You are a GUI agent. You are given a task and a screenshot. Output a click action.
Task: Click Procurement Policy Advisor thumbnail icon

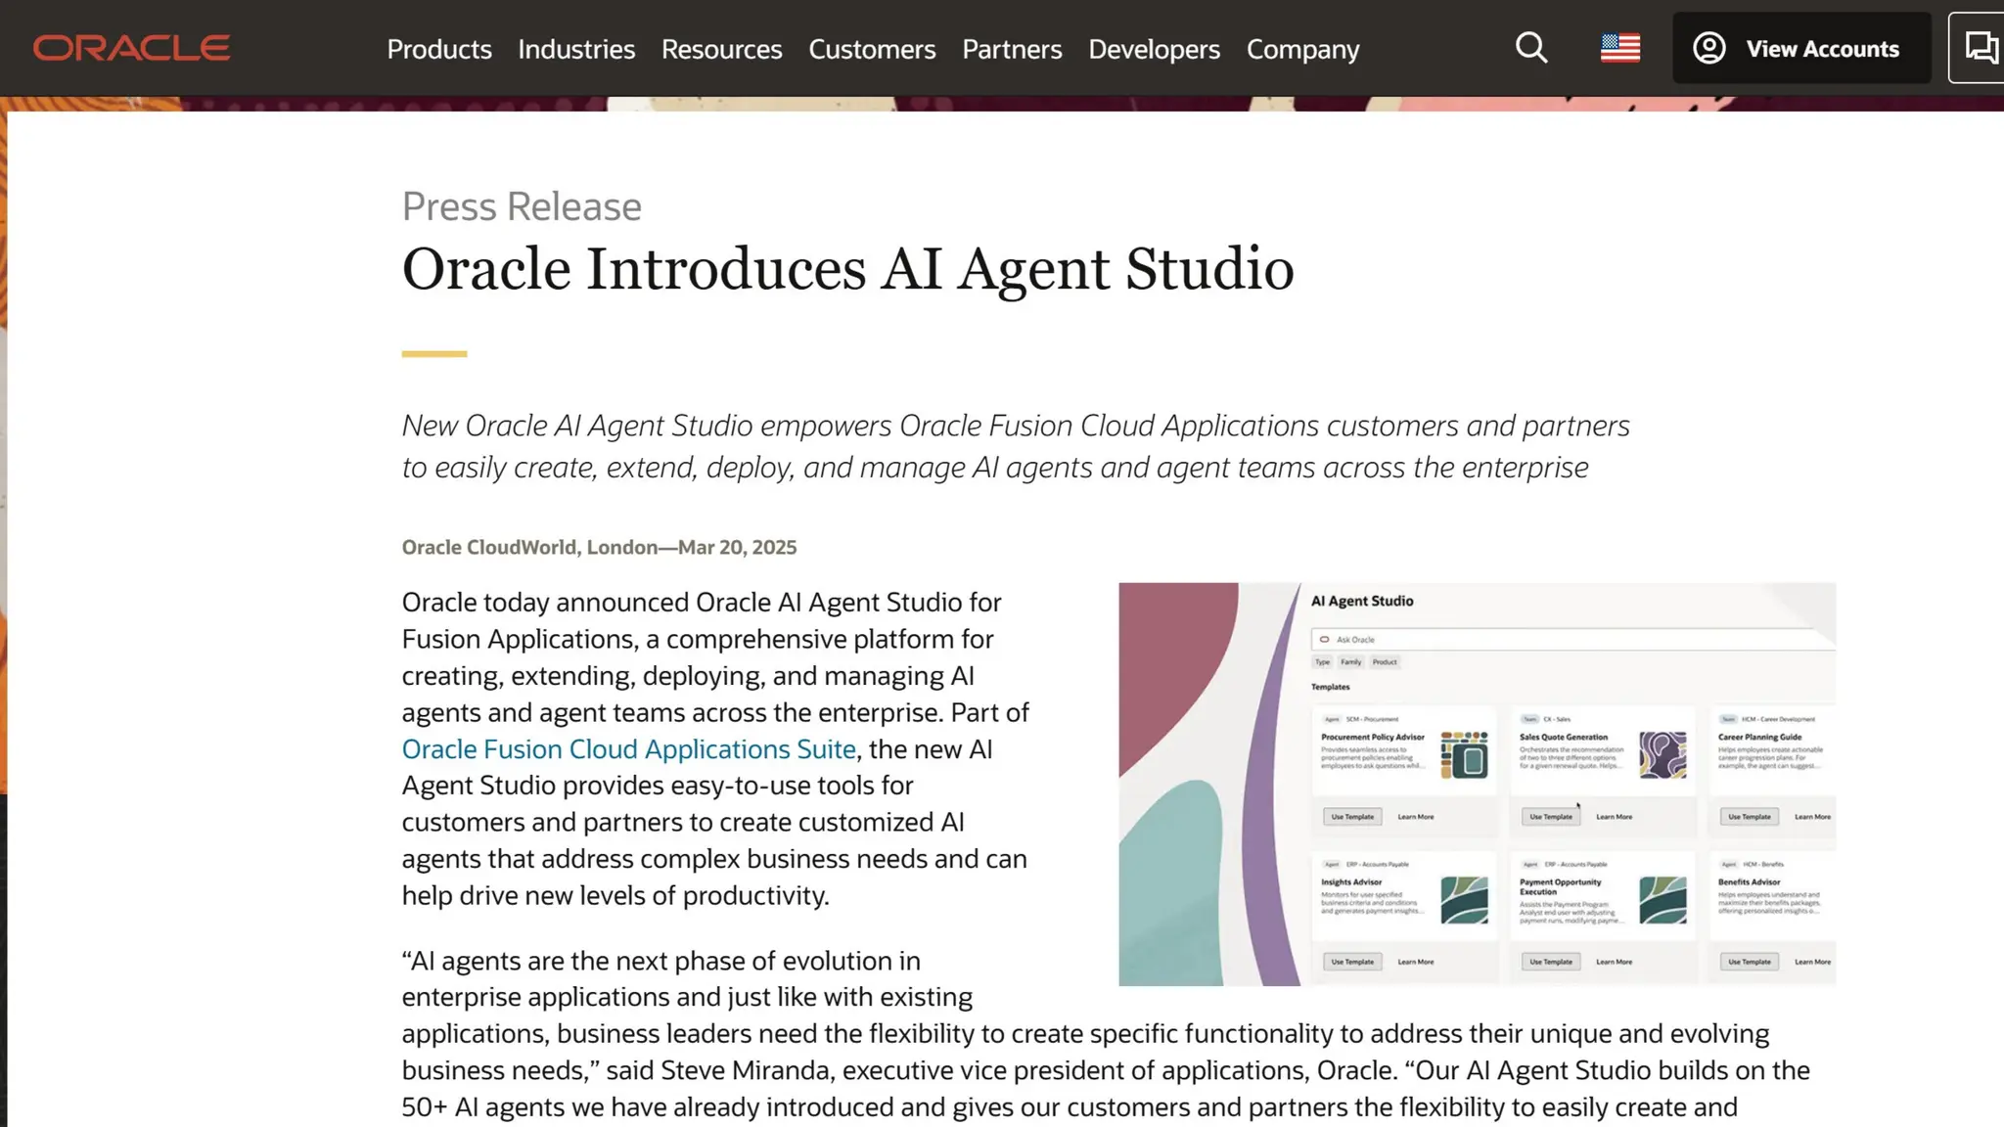click(x=1464, y=754)
